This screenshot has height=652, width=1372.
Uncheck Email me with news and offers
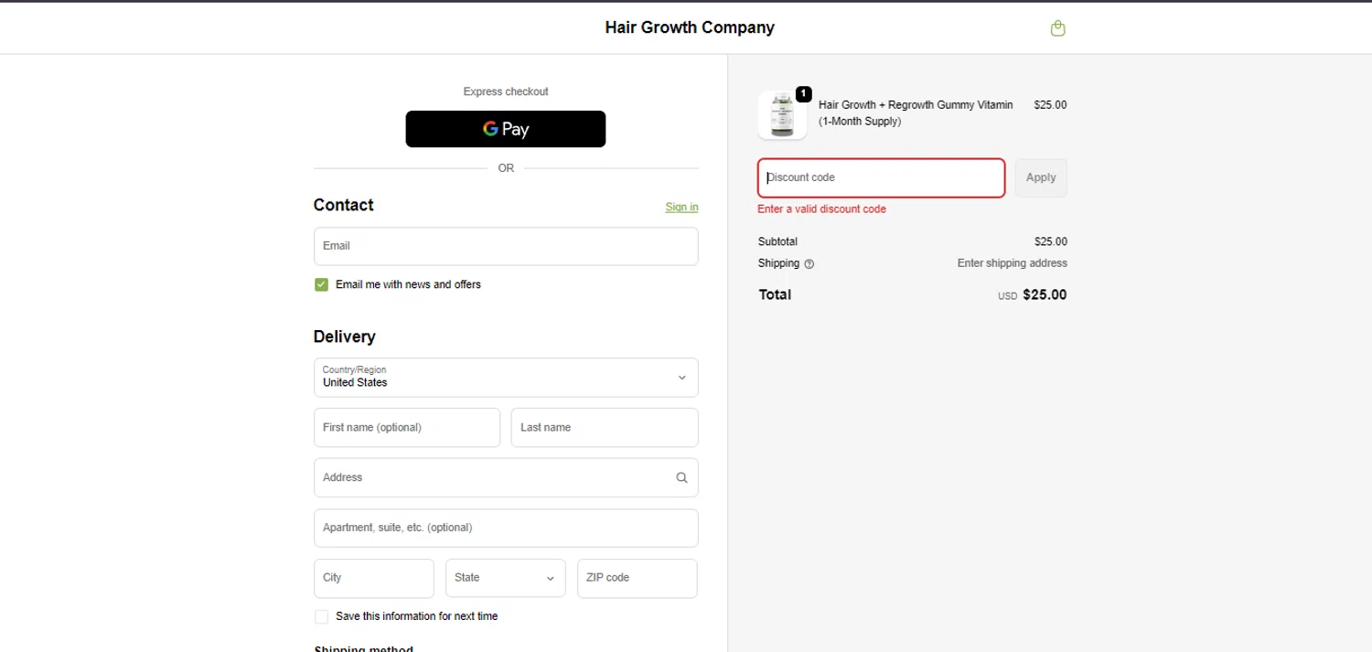point(321,284)
